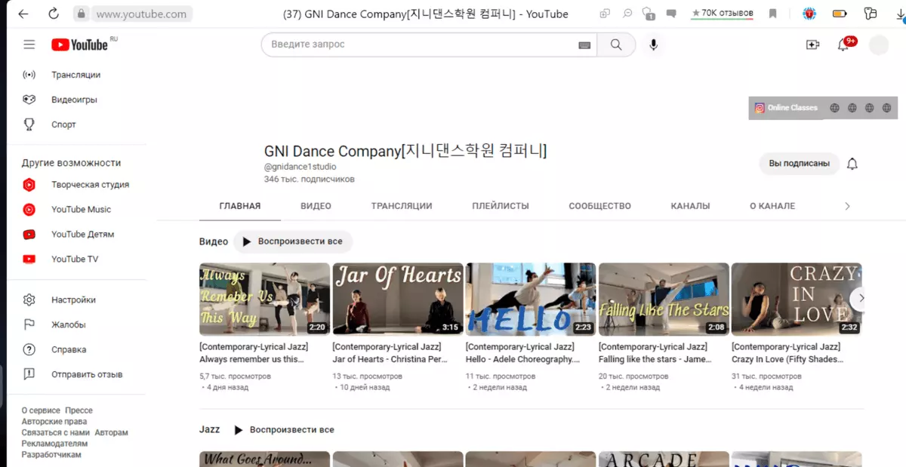Viewport: 906px width, 467px height.
Task: Show next videos with carousel arrow
Action: 861,298
